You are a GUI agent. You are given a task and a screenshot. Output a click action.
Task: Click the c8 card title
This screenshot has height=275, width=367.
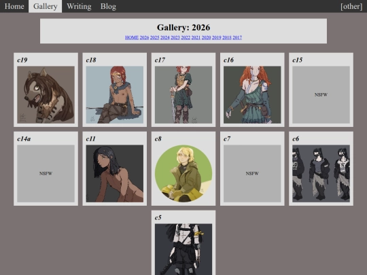[x=158, y=139]
